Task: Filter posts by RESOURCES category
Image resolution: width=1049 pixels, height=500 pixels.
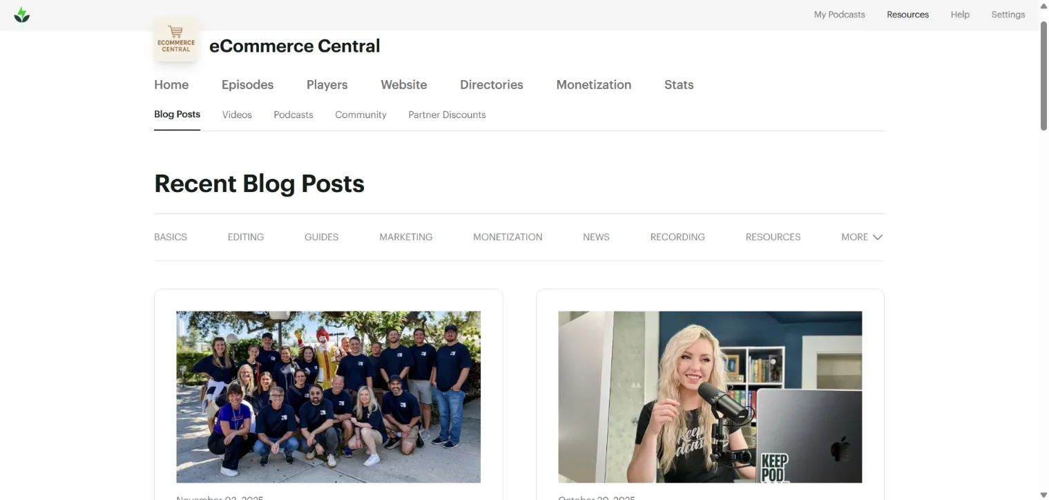Action: [x=773, y=237]
